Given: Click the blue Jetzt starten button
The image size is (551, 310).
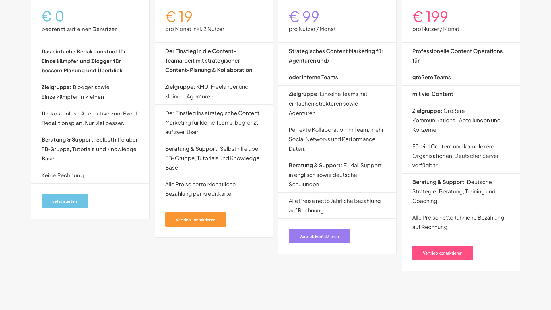Looking at the screenshot, I should pos(64,201).
